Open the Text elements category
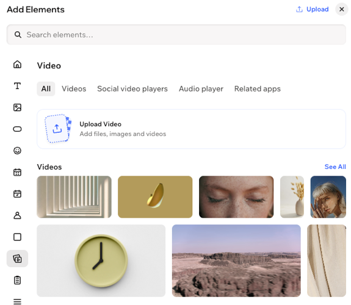The image size is (351, 305). [17, 86]
